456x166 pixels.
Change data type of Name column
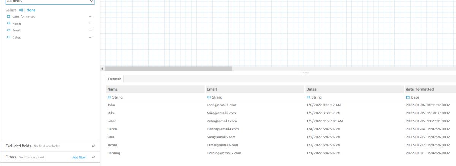[x=116, y=97]
